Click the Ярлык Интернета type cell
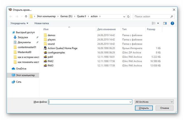 132,48
